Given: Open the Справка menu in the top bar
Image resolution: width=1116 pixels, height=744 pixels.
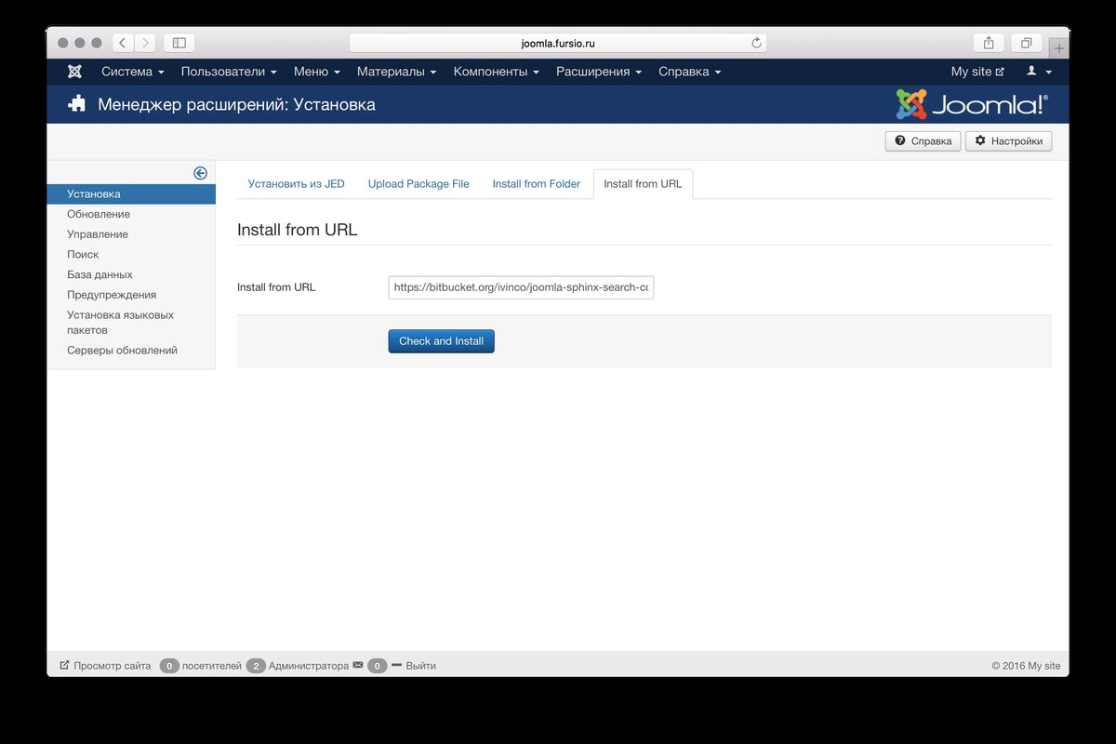Looking at the screenshot, I should tap(689, 72).
